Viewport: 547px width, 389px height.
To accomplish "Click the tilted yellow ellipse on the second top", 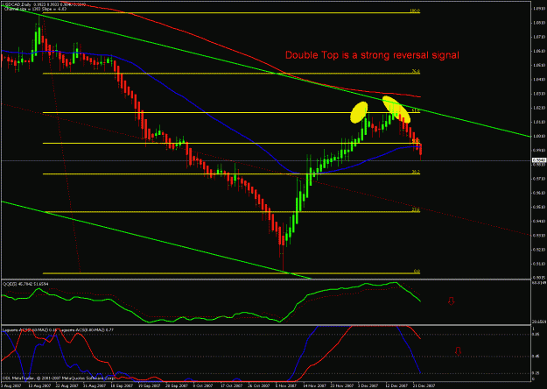I will [396, 110].
